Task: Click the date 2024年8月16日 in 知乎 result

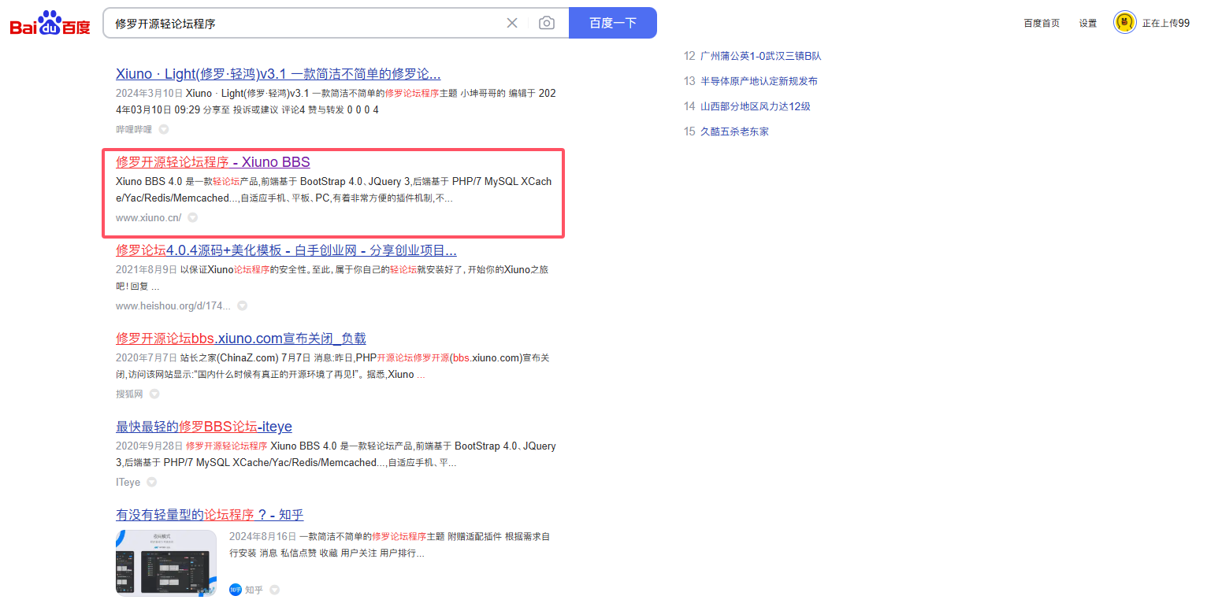Action: [x=262, y=536]
